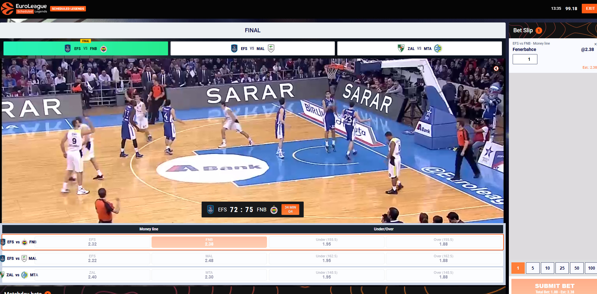Click the EFS vs FNB · Money line label
Viewport: 597px width, 294px height.
coord(531,43)
